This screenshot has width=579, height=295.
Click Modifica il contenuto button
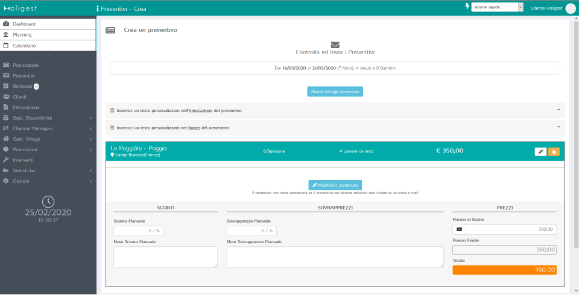335,185
